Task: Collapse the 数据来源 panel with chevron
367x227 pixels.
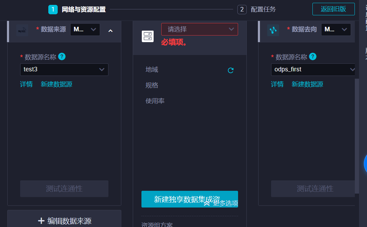Action: pos(111,31)
